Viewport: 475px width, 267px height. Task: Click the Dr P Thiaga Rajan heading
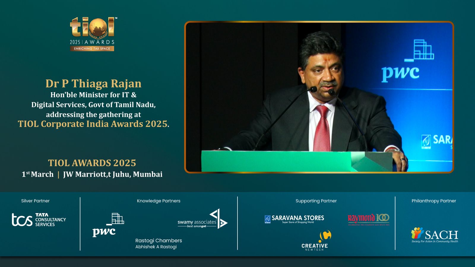coord(93,84)
